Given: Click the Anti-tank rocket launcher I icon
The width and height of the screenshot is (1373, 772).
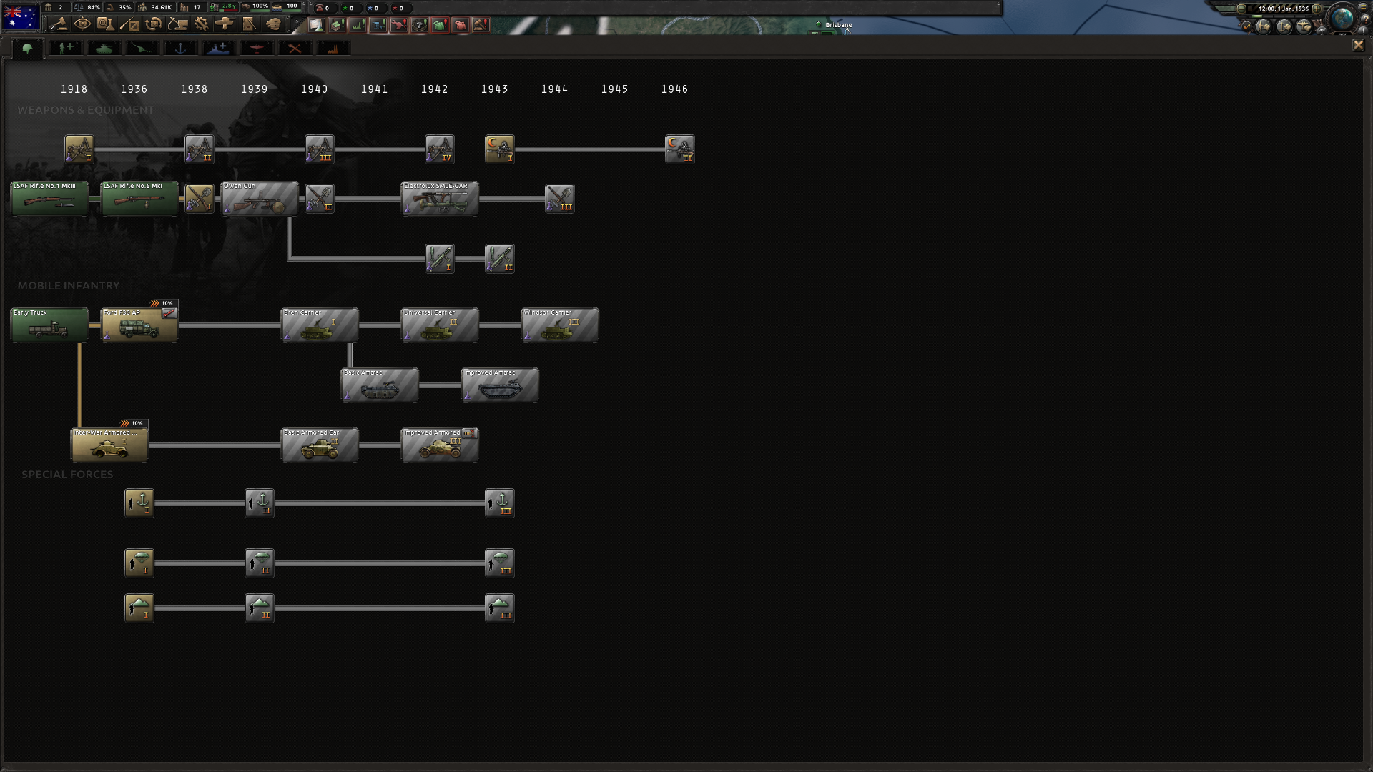Looking at the screenshot, I should (x=440, y=259).
